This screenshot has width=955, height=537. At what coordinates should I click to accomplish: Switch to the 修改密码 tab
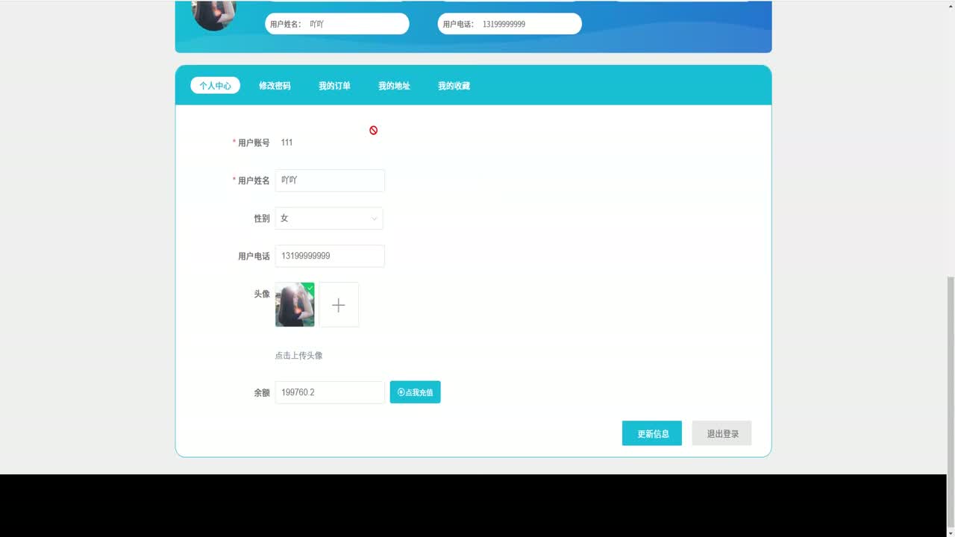coord(275,86)
